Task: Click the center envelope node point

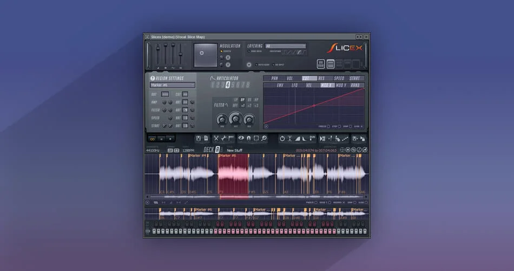Action: pos(314,106)
